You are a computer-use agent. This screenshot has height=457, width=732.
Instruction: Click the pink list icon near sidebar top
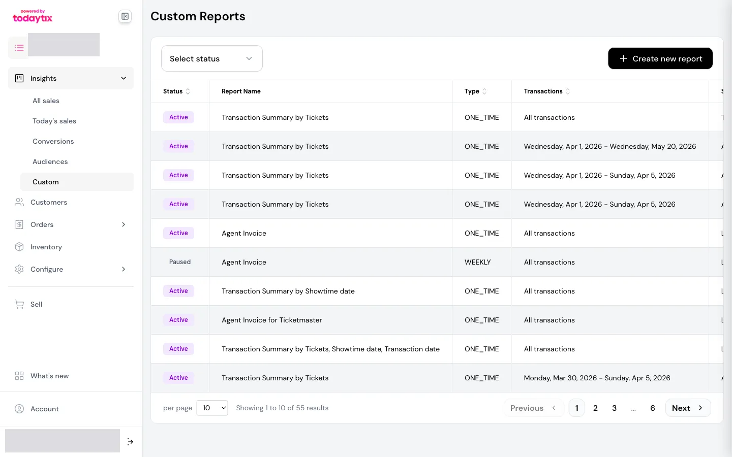19,48
